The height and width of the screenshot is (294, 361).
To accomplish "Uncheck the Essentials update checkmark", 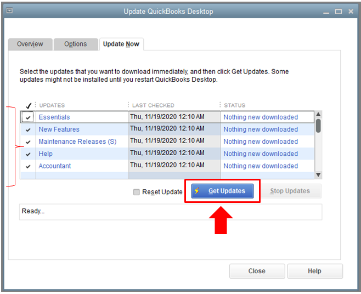I will tap(28, 117).
